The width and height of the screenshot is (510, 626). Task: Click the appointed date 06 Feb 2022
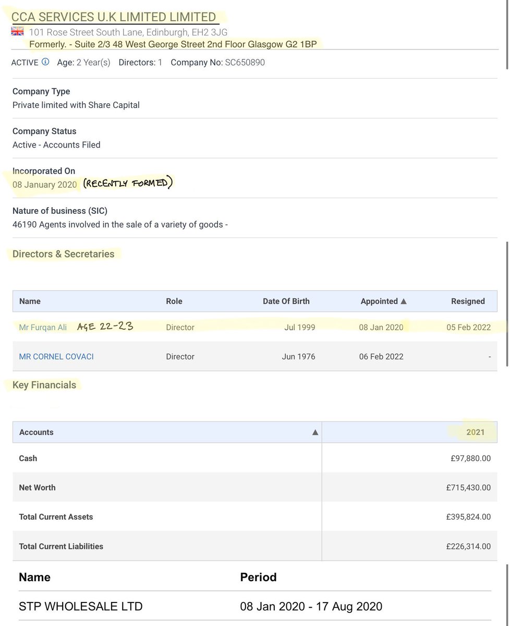[381, 357]
